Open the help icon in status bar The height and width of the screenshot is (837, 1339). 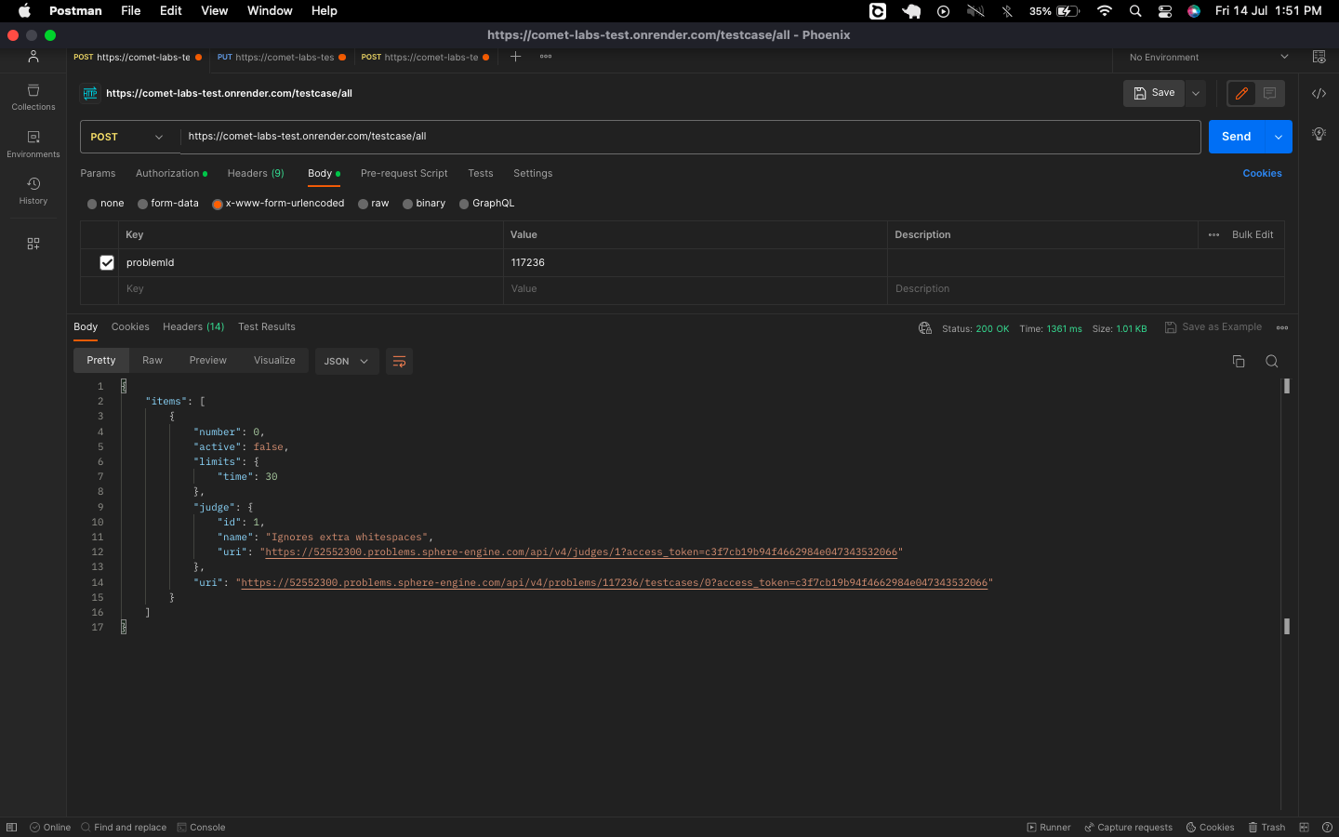tap(1327, 827)
